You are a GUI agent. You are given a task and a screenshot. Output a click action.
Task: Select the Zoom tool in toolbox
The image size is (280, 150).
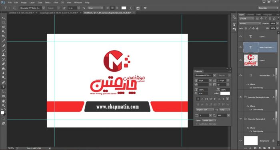coord(3,105)
